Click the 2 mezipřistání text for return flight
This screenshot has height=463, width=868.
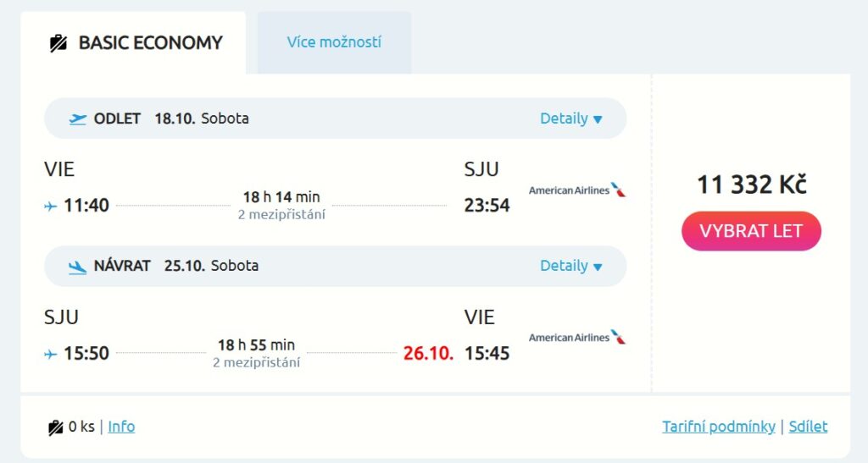click(256, 362)
